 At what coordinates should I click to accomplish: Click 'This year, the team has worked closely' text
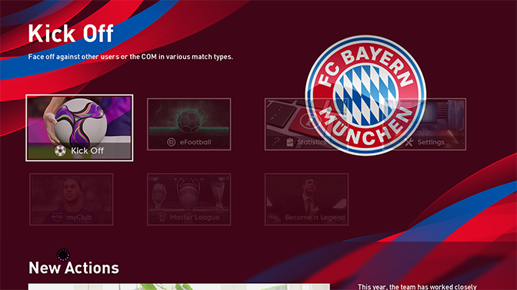click(x=417, y=287)
